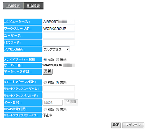Click the 初期値 default port button
This screenshot has width=145, height=129.
coord(71,102)
